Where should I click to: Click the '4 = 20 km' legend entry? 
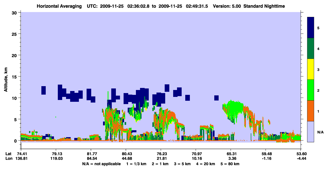206,164
